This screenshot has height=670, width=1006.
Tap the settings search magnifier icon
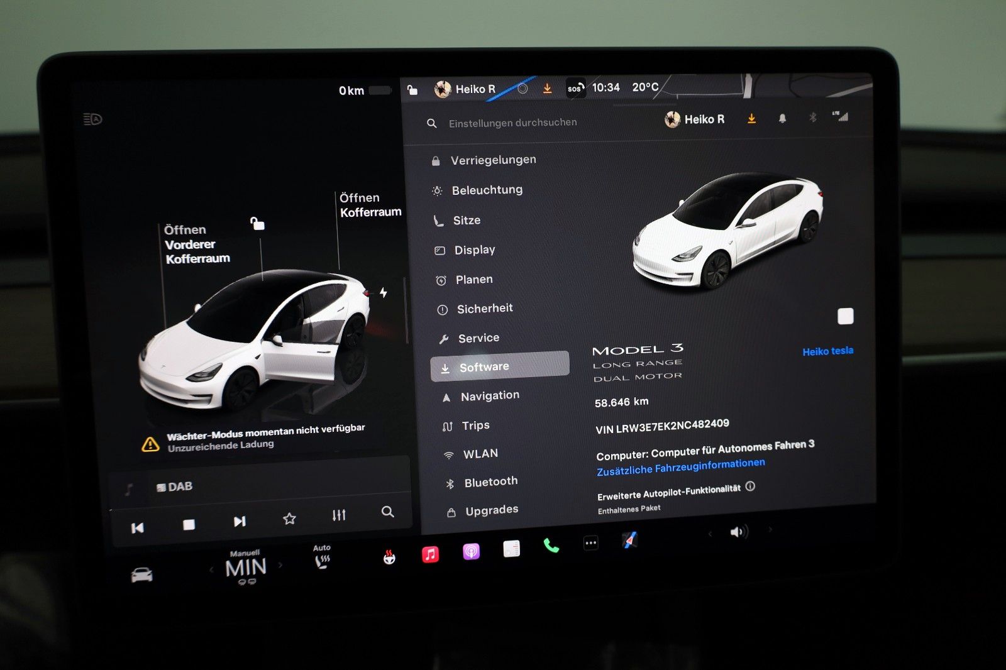pyautogui.click(x=431, y=123)
